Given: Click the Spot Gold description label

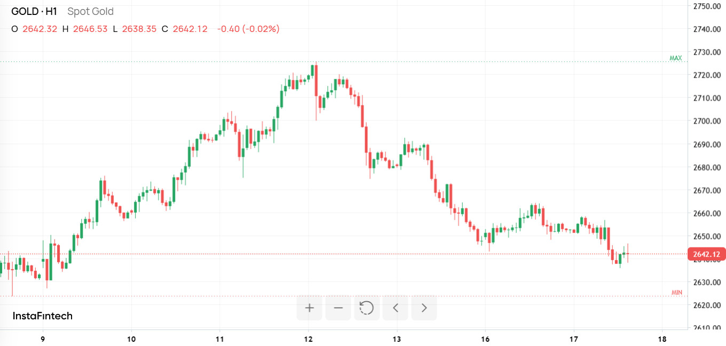Looking at the screenshot, I should tap(90, 11).
